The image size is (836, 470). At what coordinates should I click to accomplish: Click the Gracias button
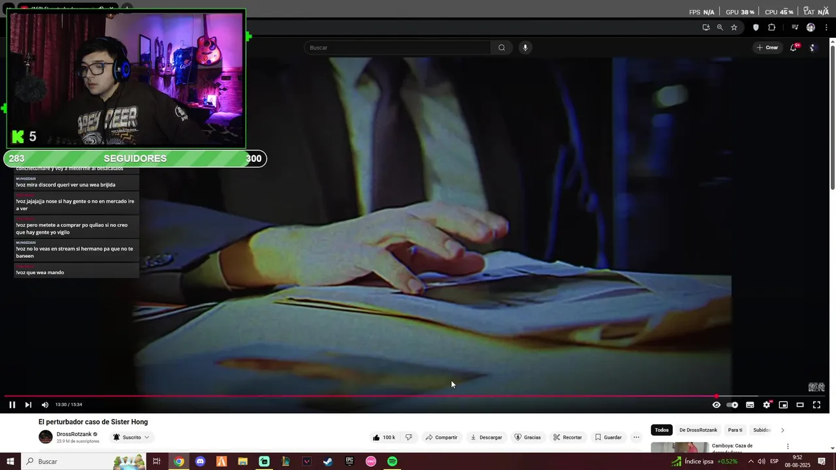click(527, 437)
